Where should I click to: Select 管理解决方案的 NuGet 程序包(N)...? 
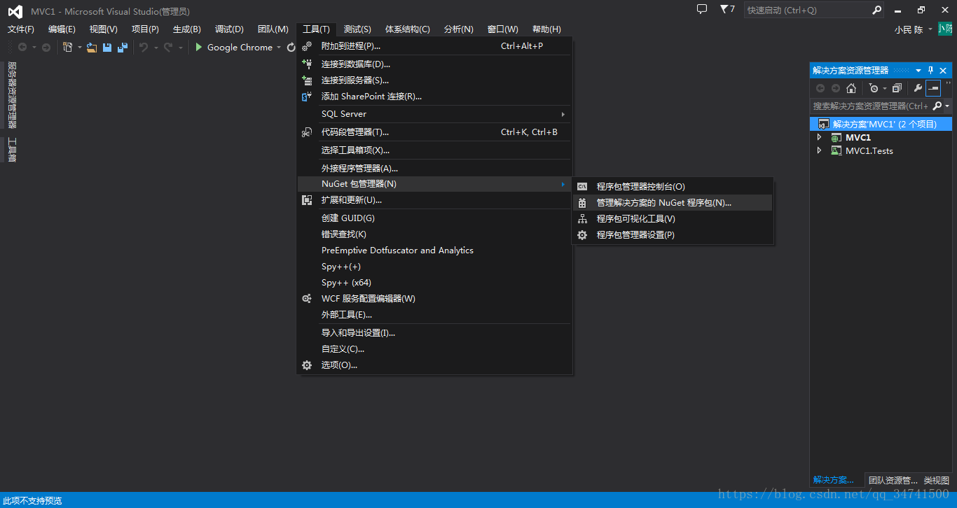(x=673, y=203)
